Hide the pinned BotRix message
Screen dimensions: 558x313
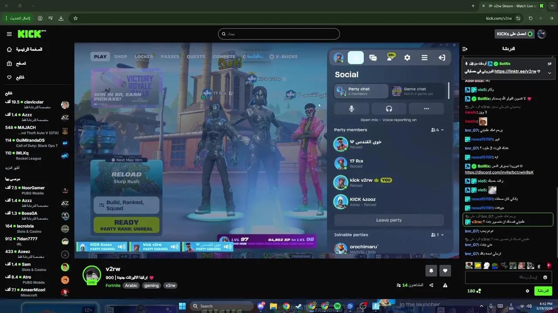tap(549, 63)
